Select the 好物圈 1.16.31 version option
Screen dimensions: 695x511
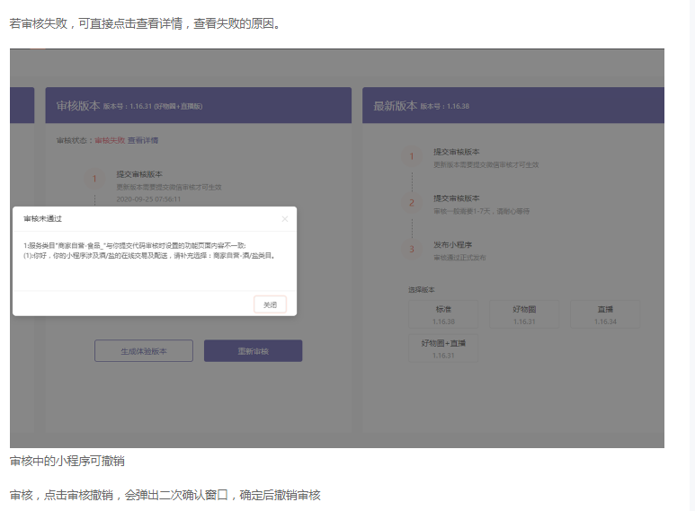(524, 314)
